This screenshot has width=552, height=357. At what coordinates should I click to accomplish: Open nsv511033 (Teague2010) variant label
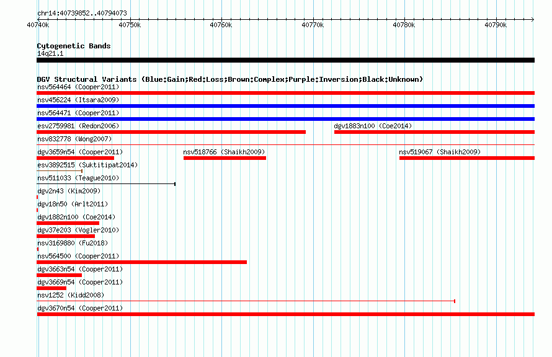[78, 178]
